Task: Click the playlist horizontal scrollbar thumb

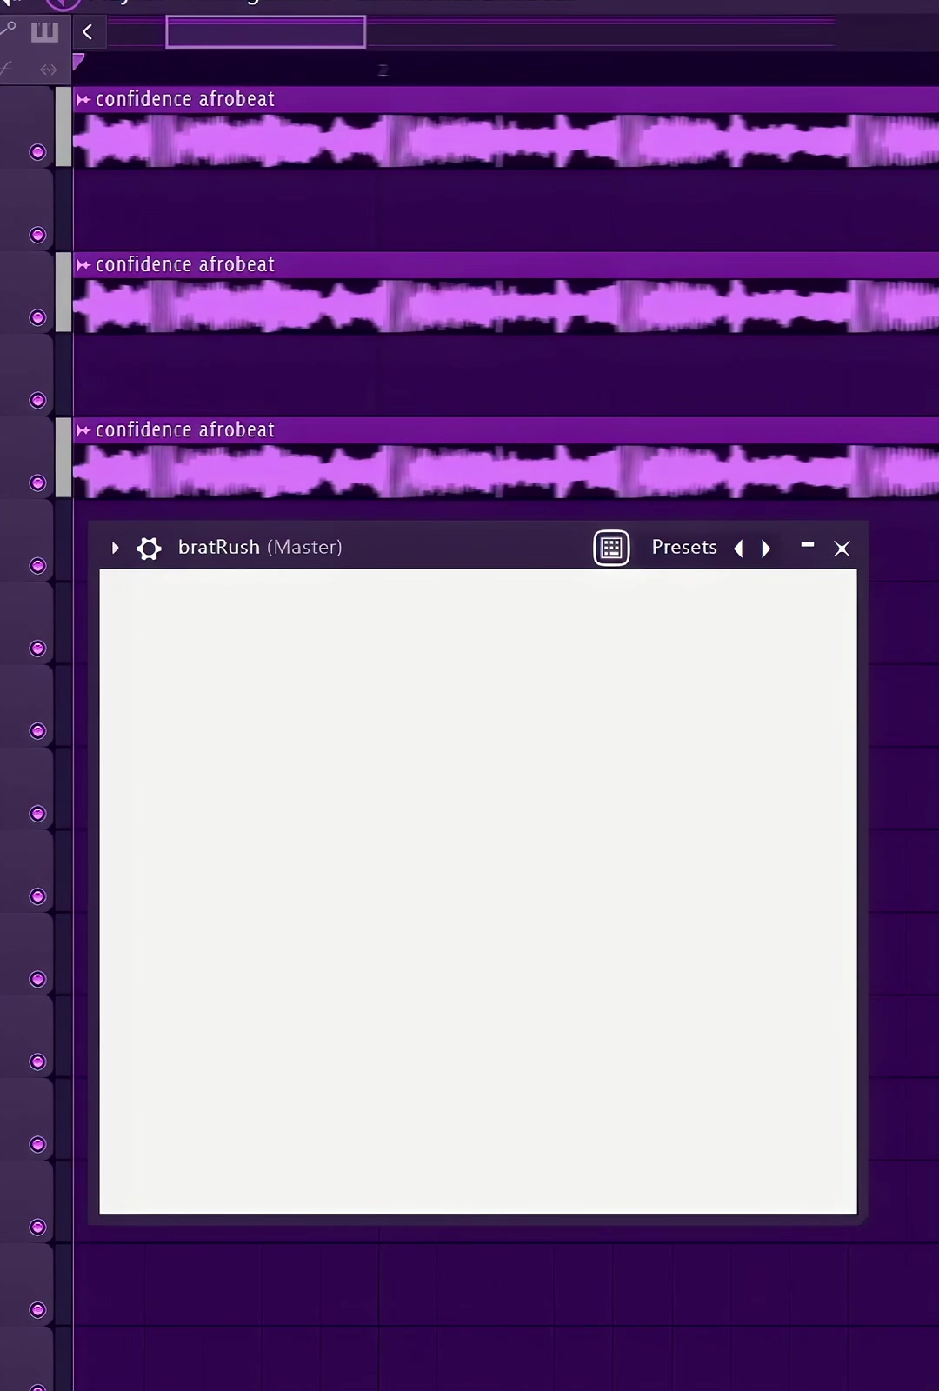Action: (x=266, y=32)
